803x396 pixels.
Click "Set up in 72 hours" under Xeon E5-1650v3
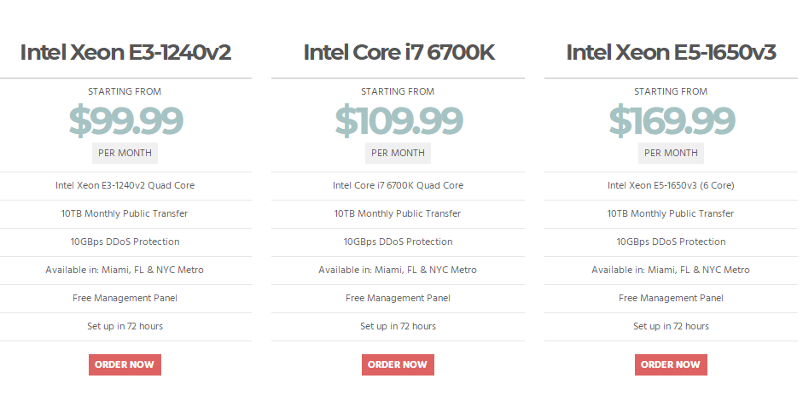coord(671,326)
